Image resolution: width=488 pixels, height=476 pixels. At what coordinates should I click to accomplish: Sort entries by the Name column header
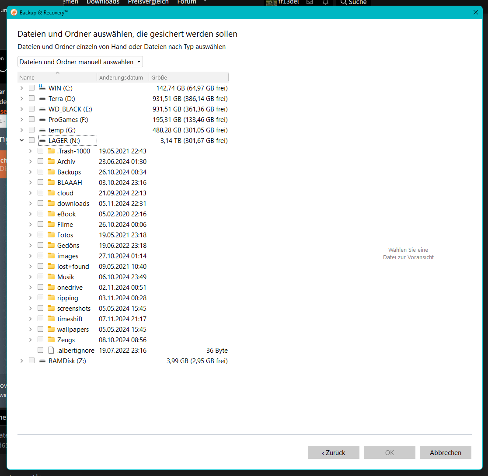point(27,77)
